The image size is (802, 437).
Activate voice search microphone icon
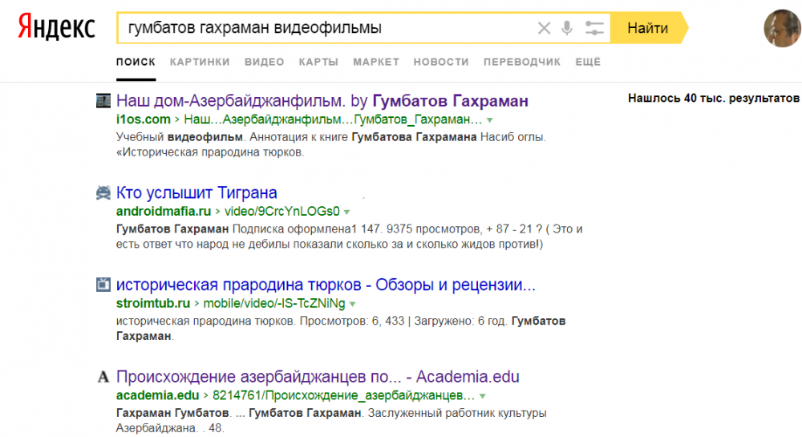tap(567, 28)
